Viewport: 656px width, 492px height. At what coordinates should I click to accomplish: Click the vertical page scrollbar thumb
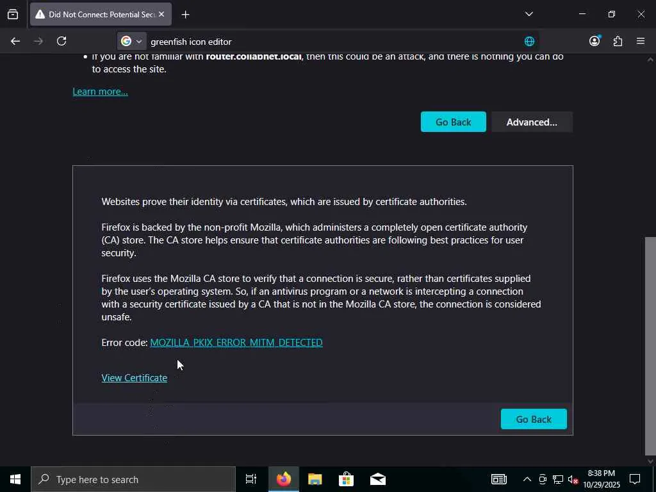(650, 347)
